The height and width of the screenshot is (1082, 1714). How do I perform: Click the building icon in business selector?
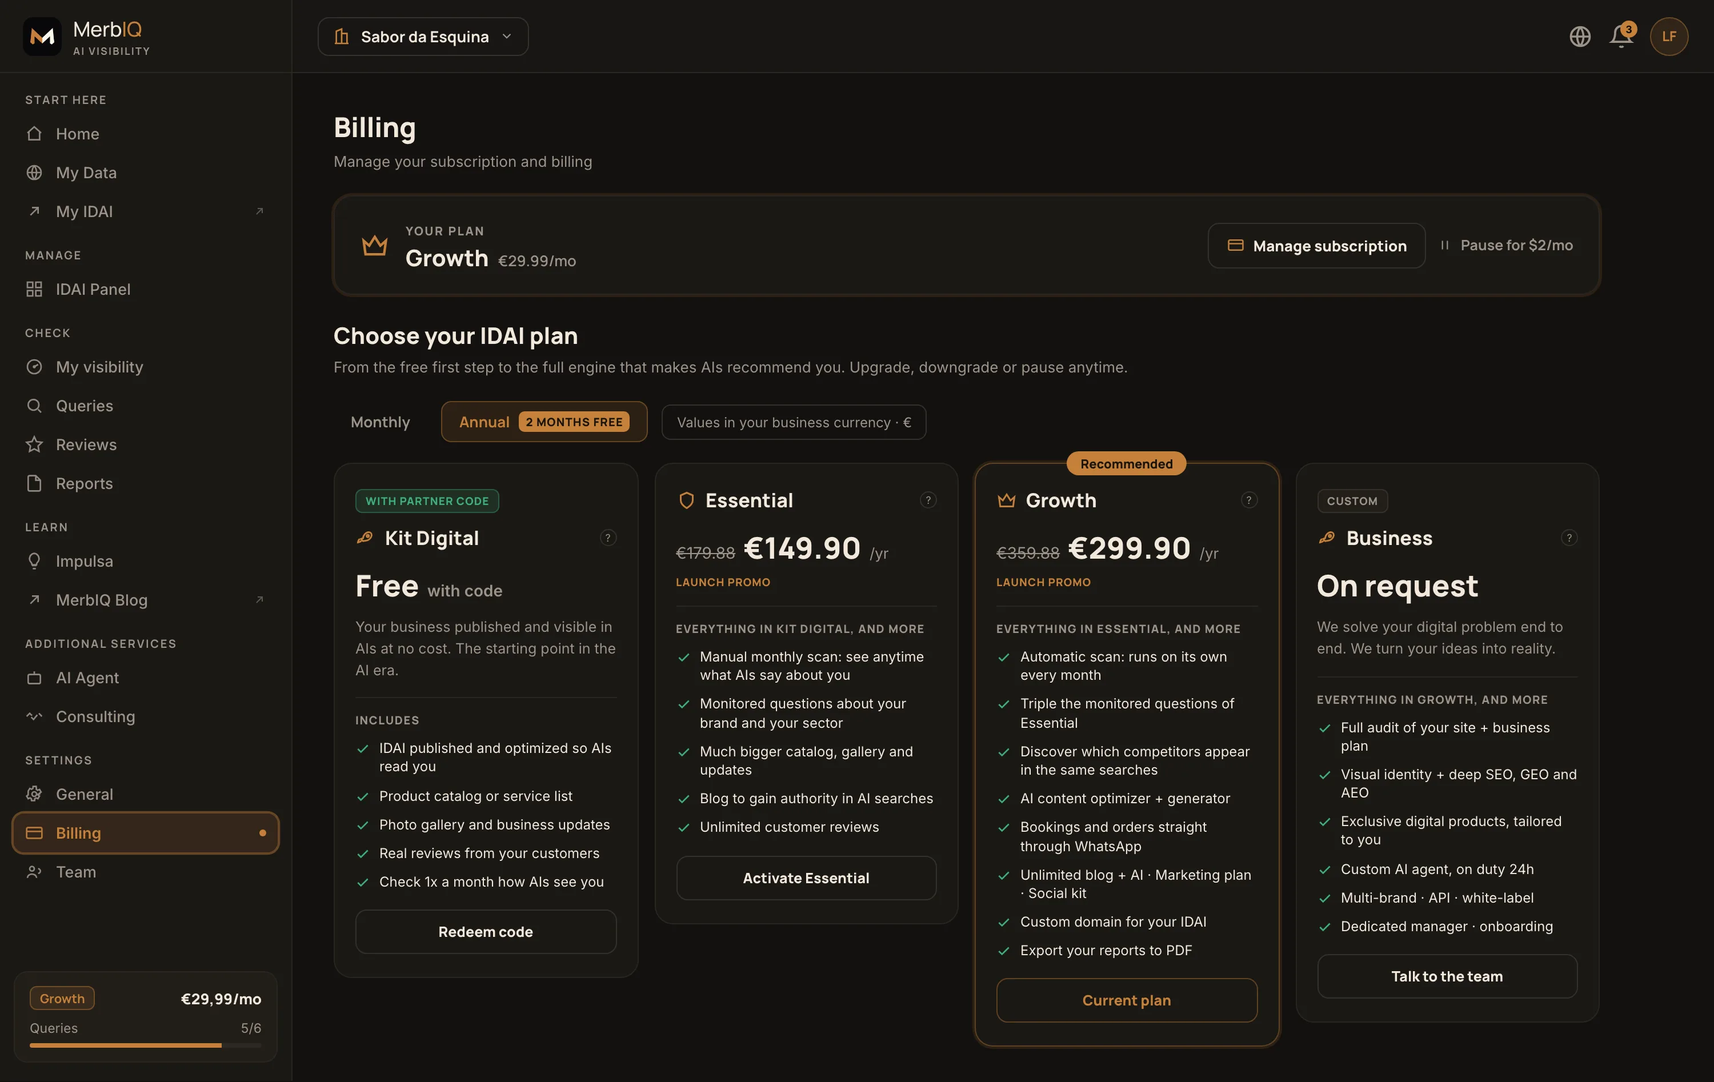pyautogui.click(x=342, y=37)
